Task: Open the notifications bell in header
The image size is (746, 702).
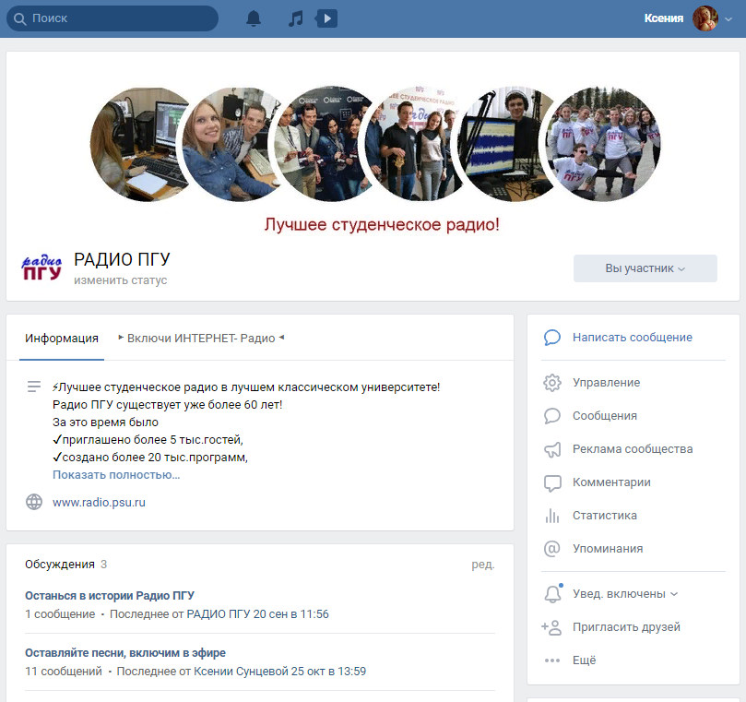Action: 253,18
